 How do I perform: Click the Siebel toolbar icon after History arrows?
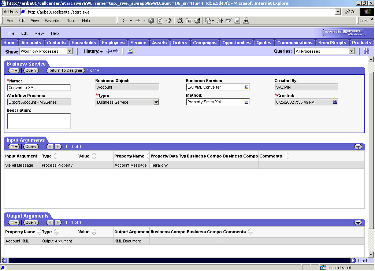pos(130,51)
